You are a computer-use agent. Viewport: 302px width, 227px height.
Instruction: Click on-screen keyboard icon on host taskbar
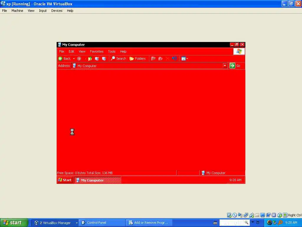(x=215, y=223)
